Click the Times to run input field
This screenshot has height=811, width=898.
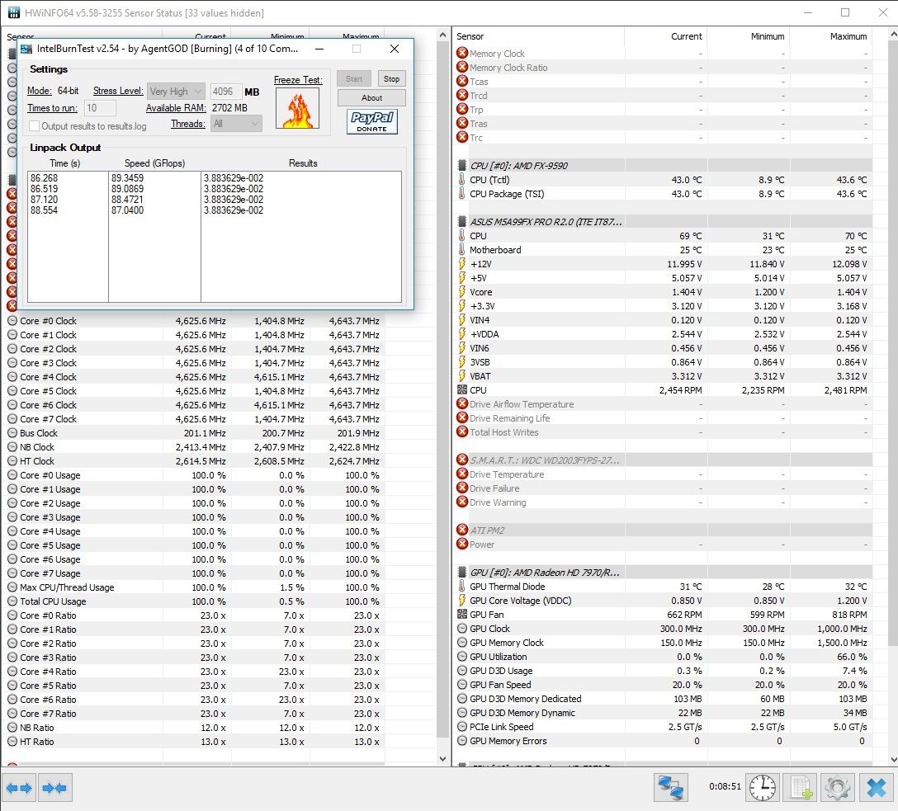100,107
